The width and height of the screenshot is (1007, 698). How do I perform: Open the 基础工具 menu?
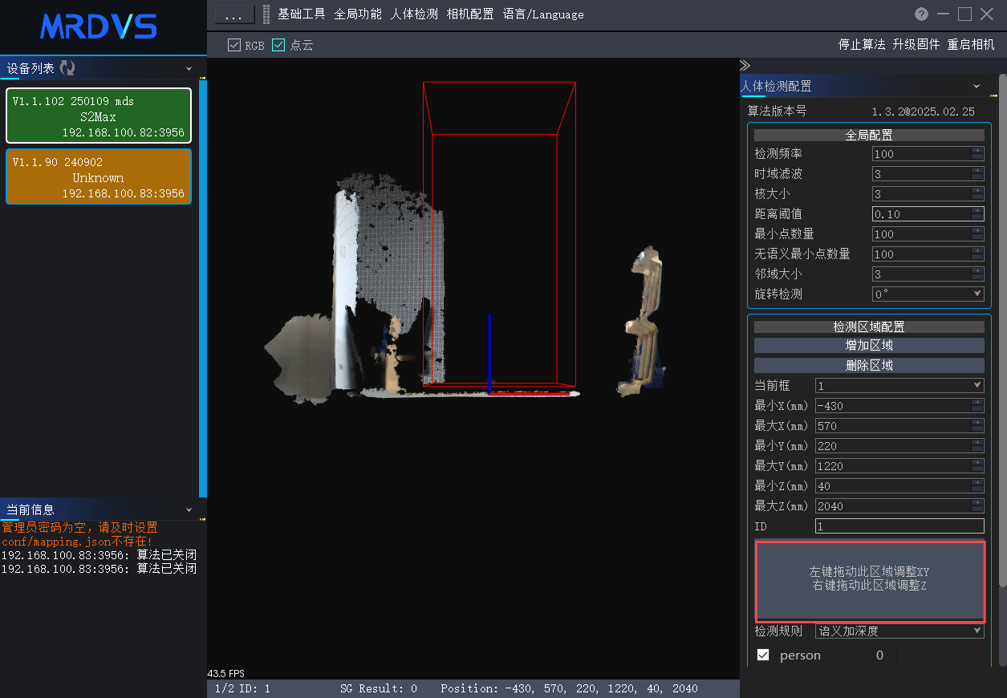tap(302, 14)
